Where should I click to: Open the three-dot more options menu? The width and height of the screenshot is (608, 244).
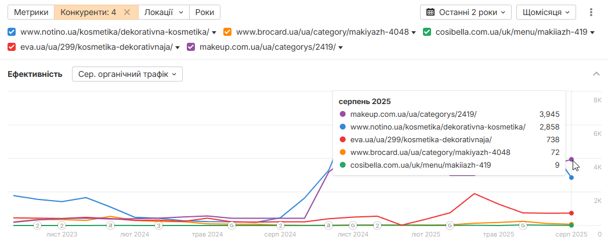point(591,12)
